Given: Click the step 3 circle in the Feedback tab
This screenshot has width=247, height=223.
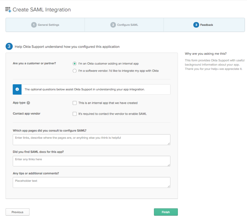Looking at the screenshot, I should pyautogui.click(x=196, y=25).
